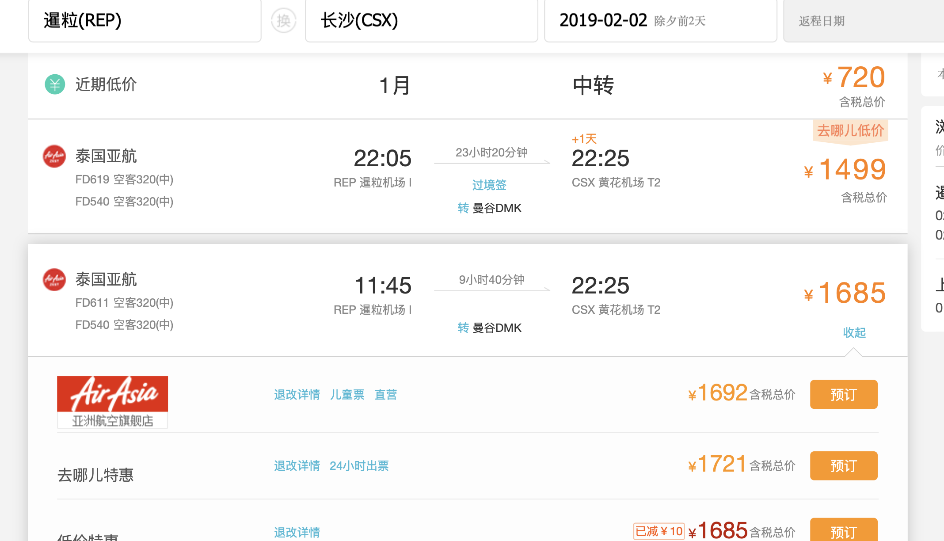Click the swap cities icon
The image size is (944, 541).
tap(283, 20)
